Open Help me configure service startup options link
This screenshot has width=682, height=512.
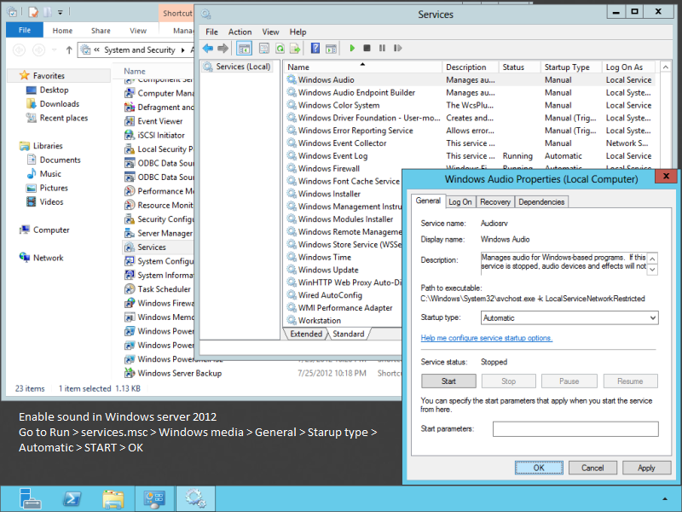pyautogui.click(x=486, y=338)
